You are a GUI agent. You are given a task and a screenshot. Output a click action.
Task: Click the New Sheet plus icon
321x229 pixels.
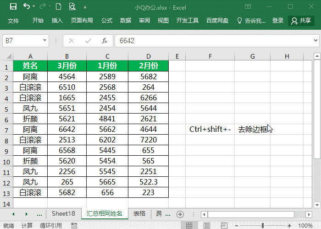point(180,214)
